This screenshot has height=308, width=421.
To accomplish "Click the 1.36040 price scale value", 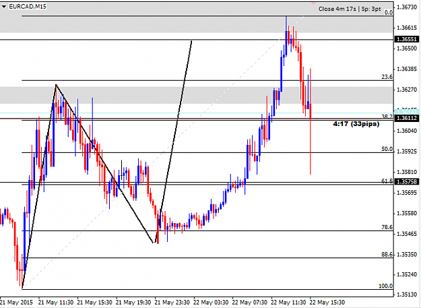I will coord(407,131).
